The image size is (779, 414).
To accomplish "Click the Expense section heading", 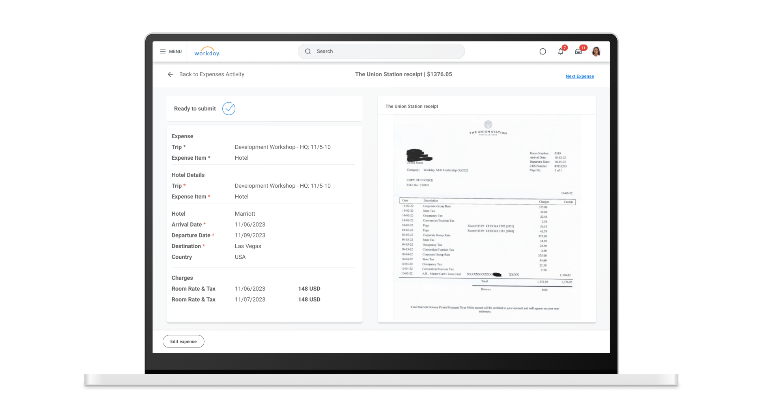I will (182, 136).
